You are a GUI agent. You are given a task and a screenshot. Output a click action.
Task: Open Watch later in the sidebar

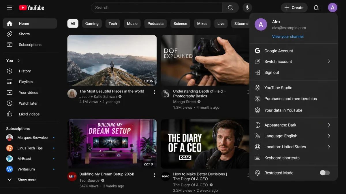point(30,103)
